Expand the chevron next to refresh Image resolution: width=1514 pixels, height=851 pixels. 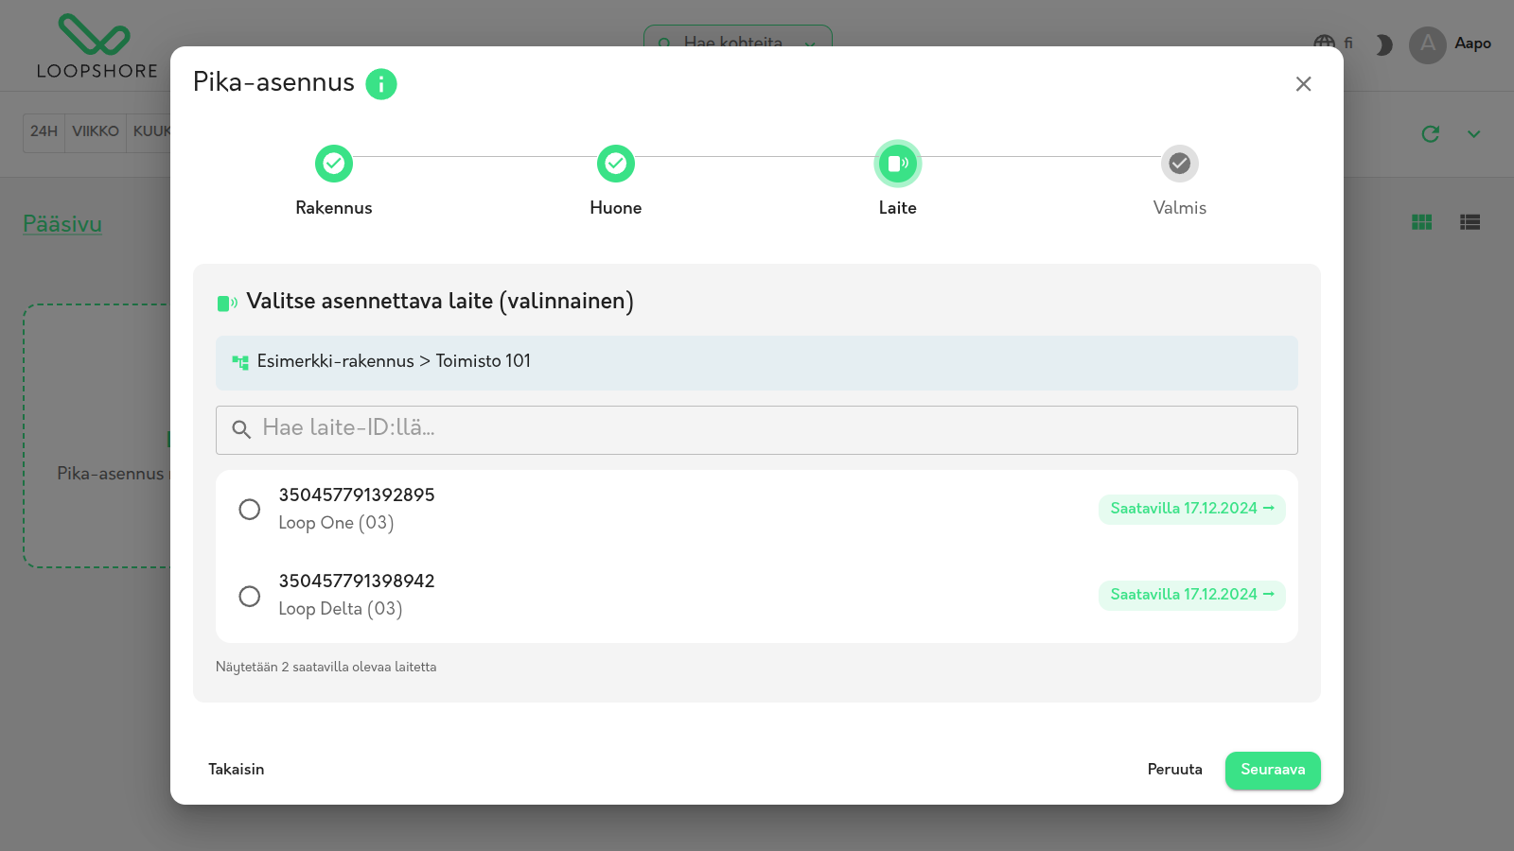1474,134
